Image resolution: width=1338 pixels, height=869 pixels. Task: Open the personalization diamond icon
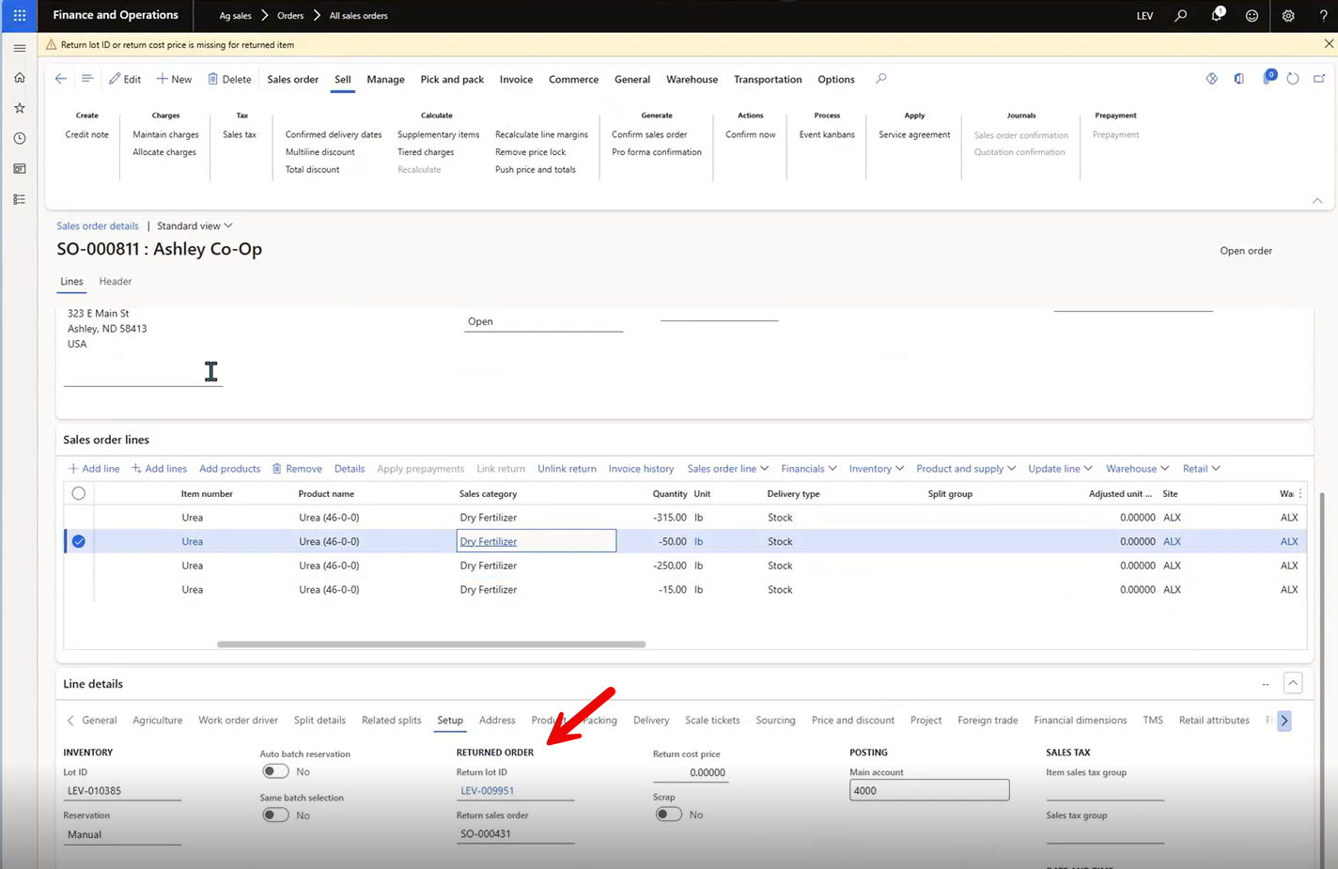pos(1212,79)
